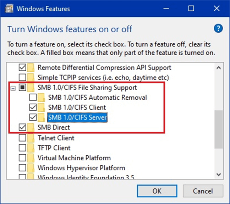The width and height of the screenshot is (230, 204).
Task: Click folder icon beside Windows Hypervisor Platform
Action: tap(31, 168)
